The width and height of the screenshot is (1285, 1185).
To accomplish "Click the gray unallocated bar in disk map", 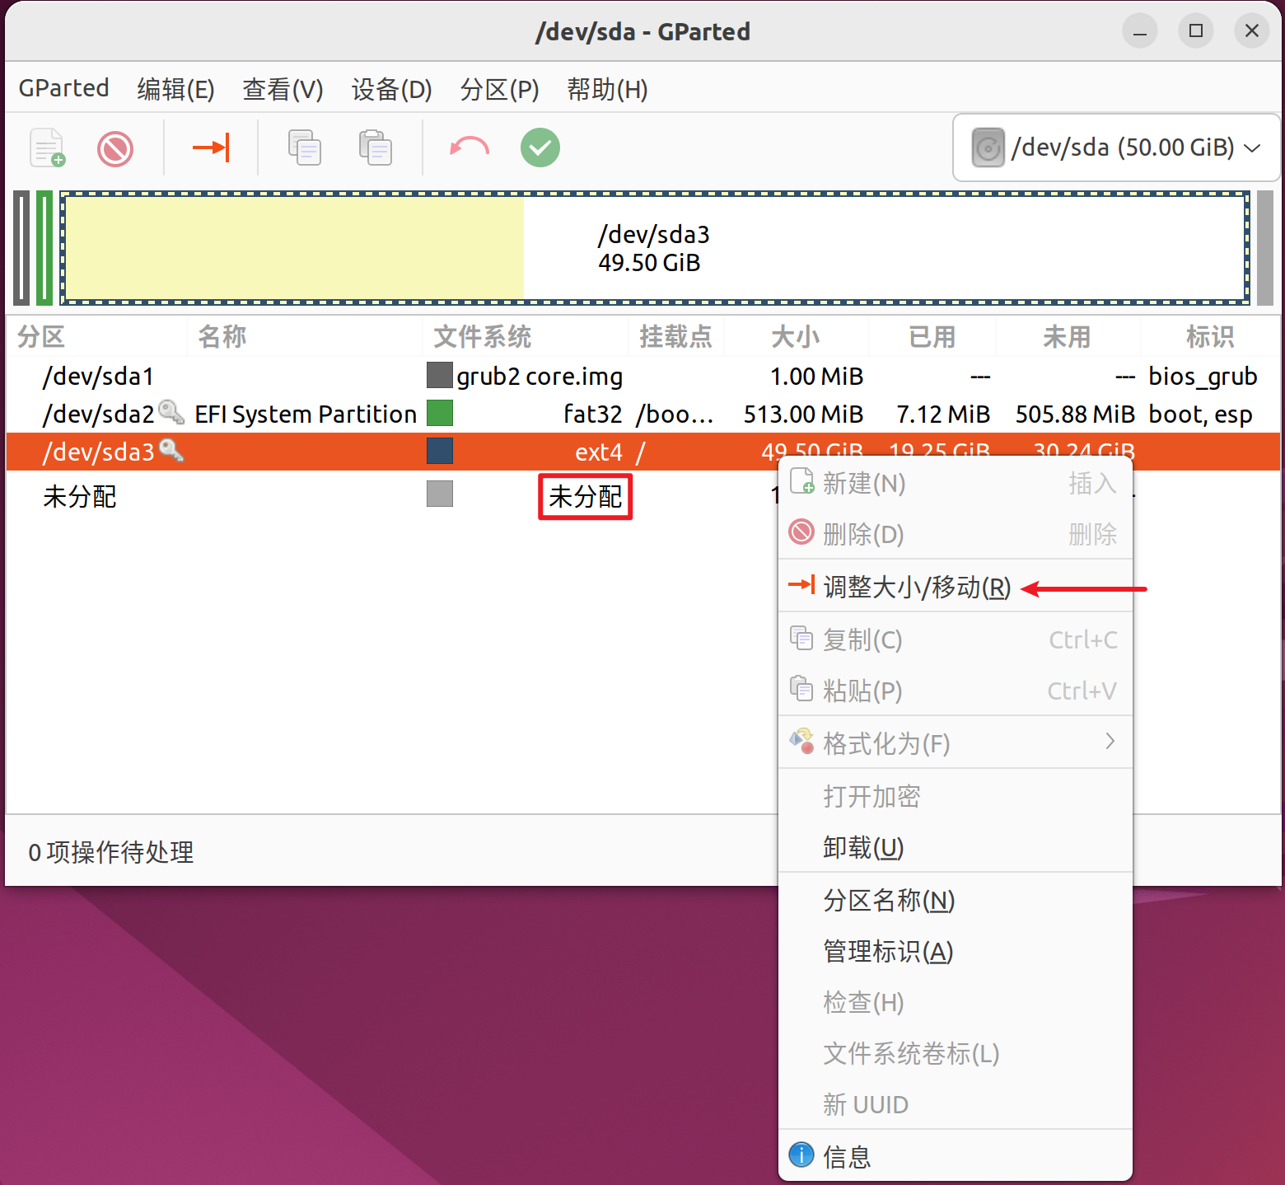I will pyautogui.click(x=1264, y=247).
